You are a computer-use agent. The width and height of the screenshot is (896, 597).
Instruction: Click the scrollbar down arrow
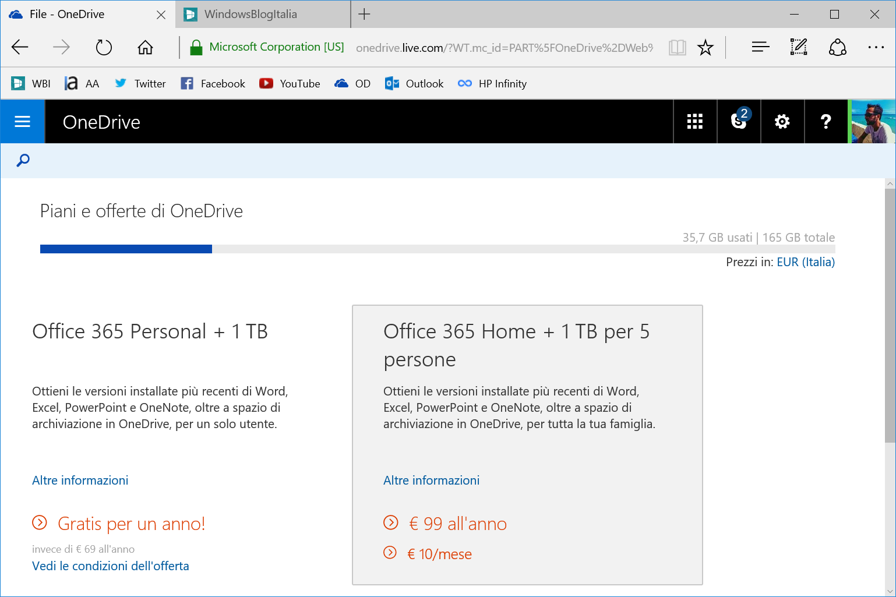click(x=890, y=591)
